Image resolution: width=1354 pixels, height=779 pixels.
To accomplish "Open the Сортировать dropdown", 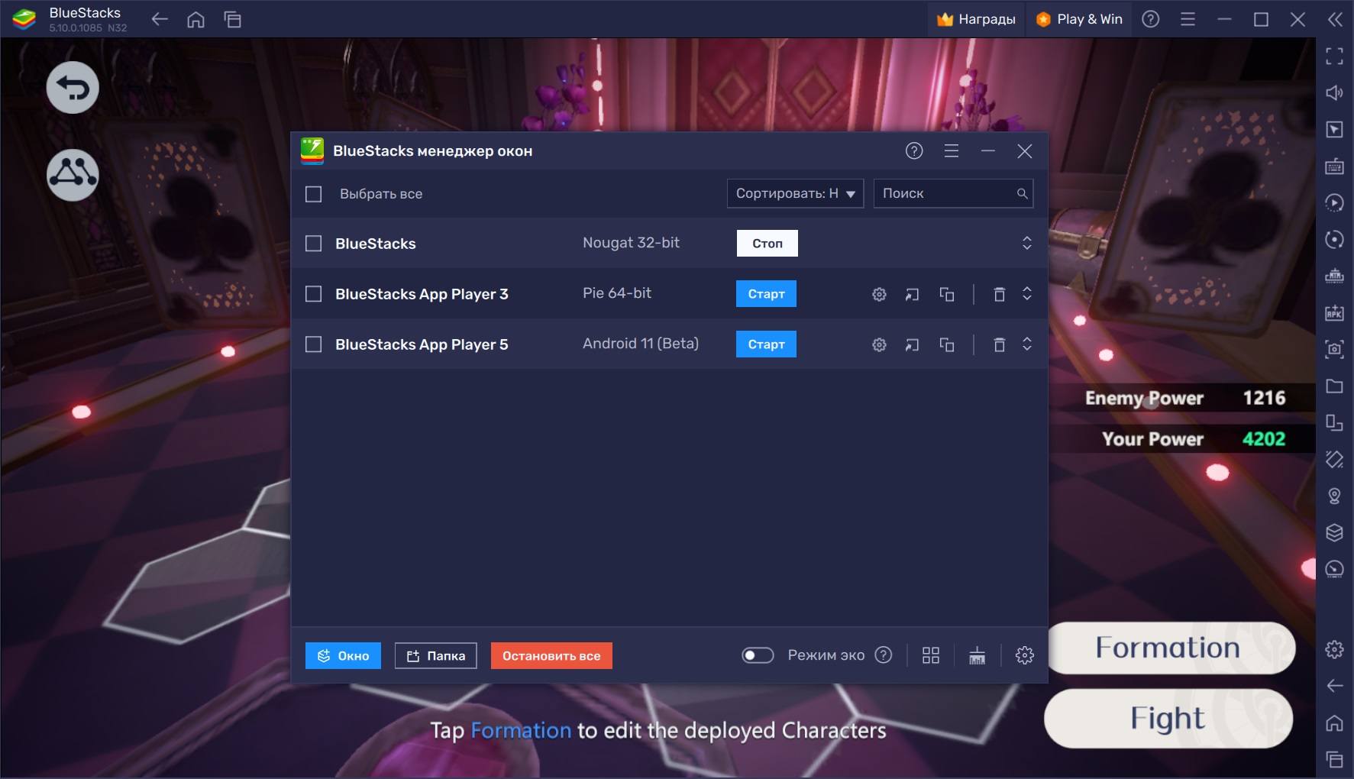I will [x=795, y=193].
